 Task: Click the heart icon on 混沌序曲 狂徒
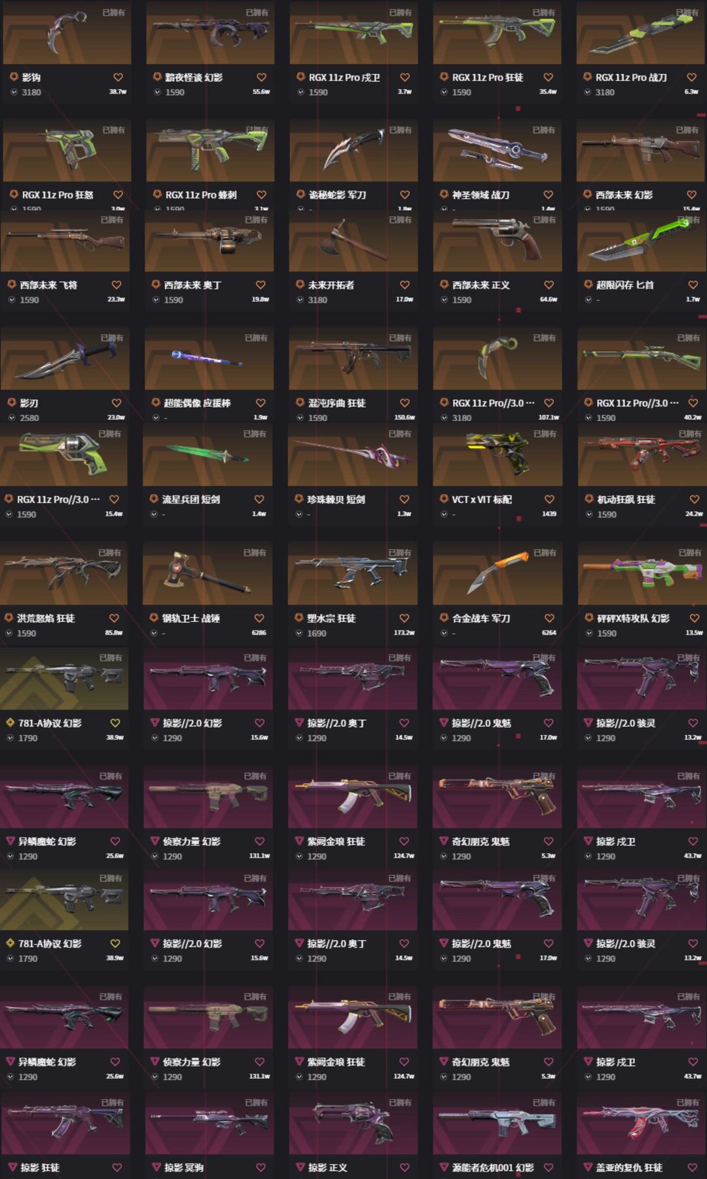[405, 403]
